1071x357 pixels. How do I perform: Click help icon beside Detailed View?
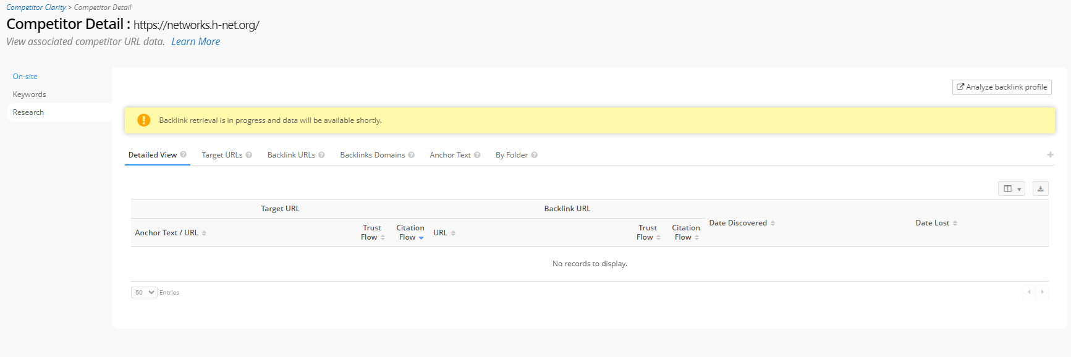point(184,155)
